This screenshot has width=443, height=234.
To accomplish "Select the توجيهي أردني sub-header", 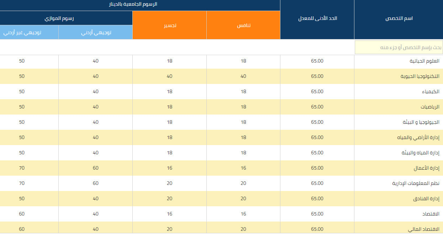I will click(96, 32).
